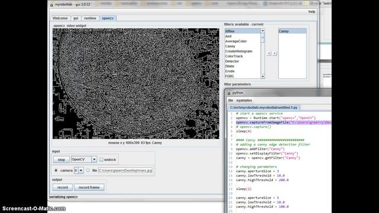Viewport: 379px width, 213px height.
Task: Select the opencv tab
Action: 108,18
